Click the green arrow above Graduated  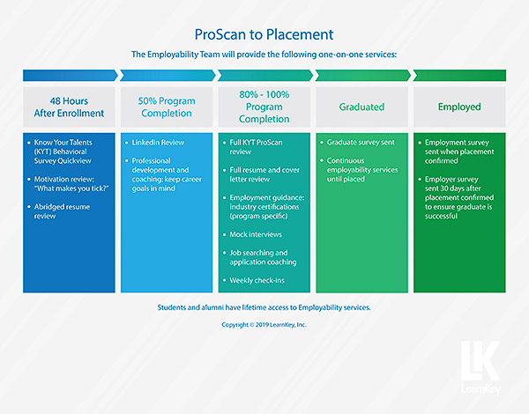tap(363, 76)
